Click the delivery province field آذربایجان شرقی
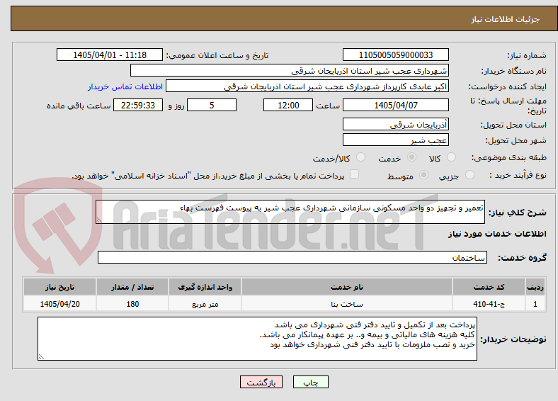This screenshot has width=558, height=401. click(396, 124)
